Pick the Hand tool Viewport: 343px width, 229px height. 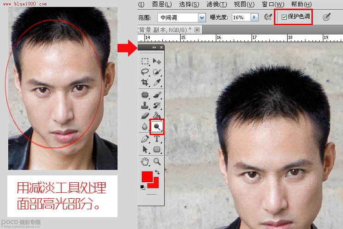(x=145, y=162)
